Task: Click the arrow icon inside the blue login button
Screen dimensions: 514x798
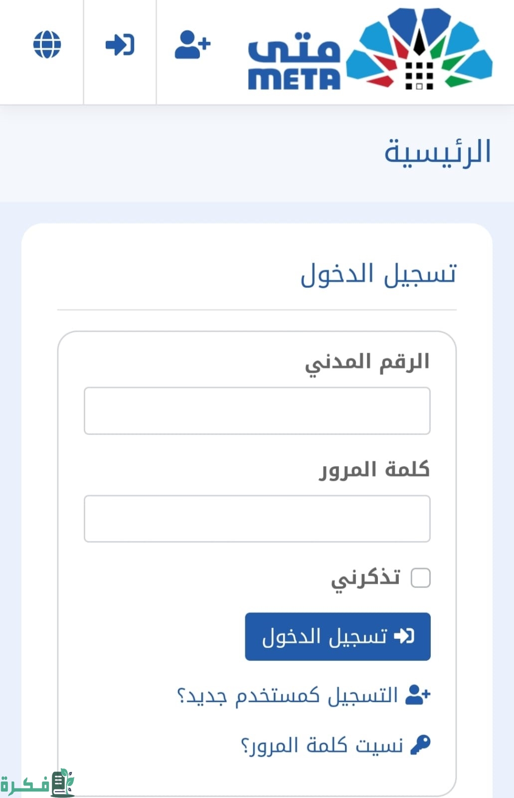Action: coord(404,636)
